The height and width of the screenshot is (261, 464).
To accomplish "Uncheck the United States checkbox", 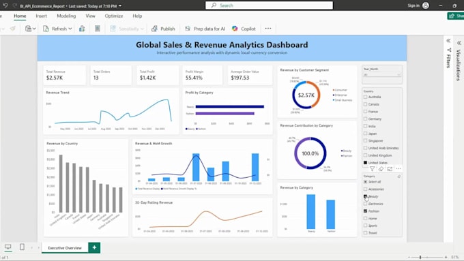I will tap(366, 163).
